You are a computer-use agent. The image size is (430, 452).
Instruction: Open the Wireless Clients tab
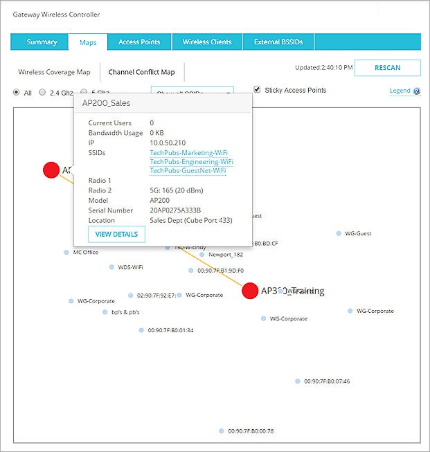tap(207, 42)
